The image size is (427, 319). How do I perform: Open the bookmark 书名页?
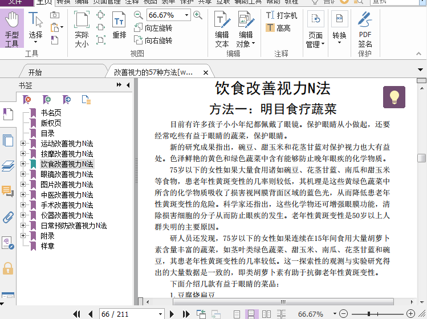pos(51,113)
